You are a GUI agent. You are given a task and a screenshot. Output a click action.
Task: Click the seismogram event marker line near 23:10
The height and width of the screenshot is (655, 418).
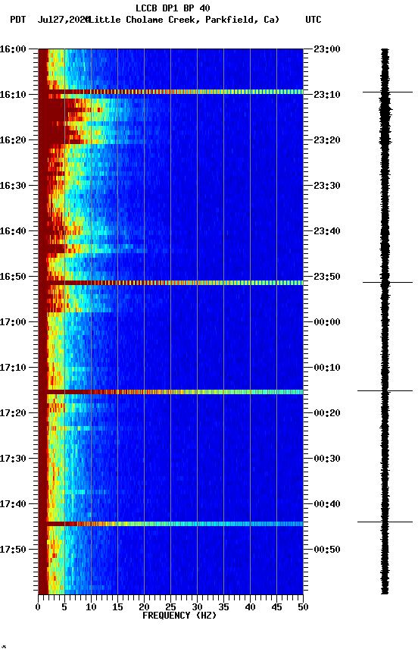coord(388,92)
